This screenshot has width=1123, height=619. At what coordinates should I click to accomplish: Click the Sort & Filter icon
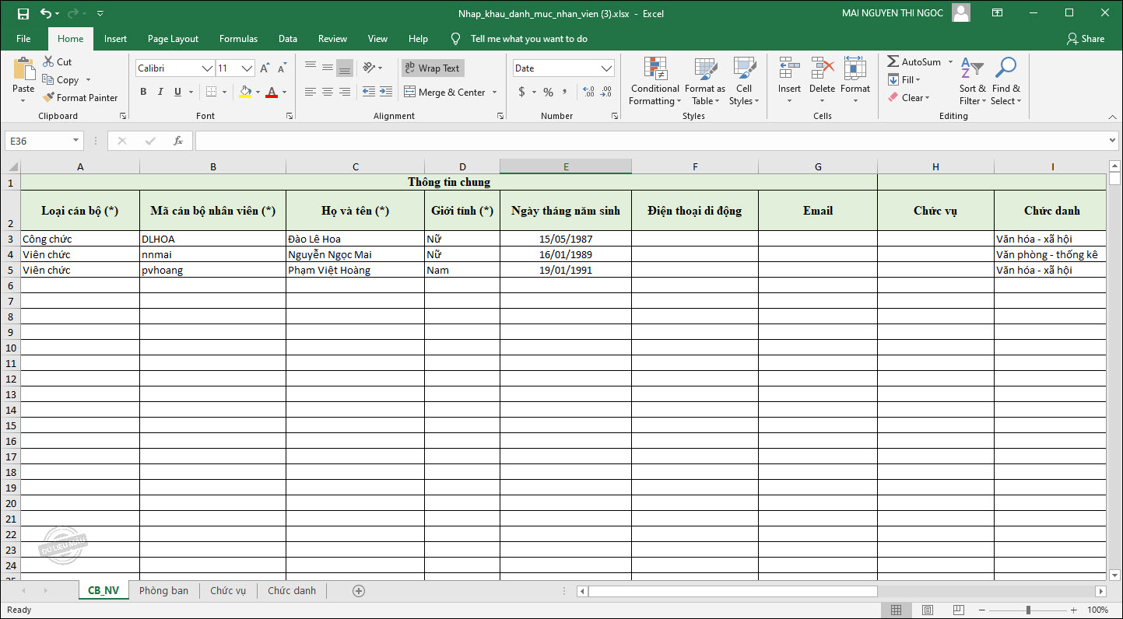(x=971, y=68)
